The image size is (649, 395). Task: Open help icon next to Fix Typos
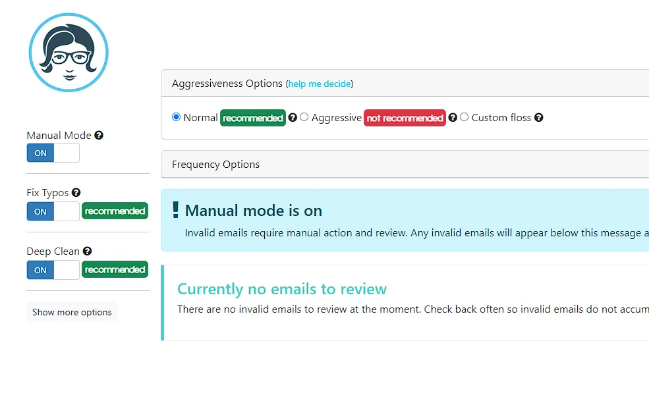click(x=76, y=192)
